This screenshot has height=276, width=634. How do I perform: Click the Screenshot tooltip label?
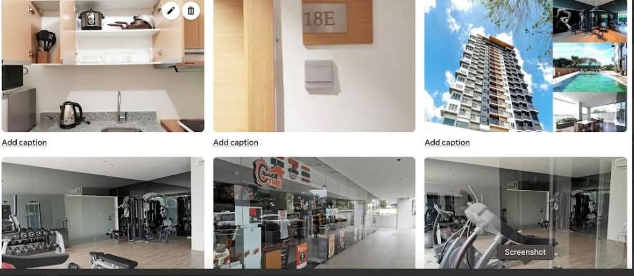pyautogui.click(x=525, y=252)
